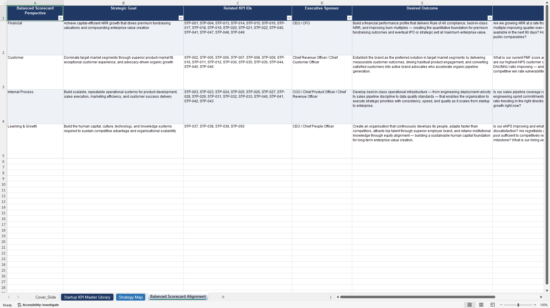Select the Internal Process cell
Viewport: 550px width, 308px height.
(x=35, y=107)
